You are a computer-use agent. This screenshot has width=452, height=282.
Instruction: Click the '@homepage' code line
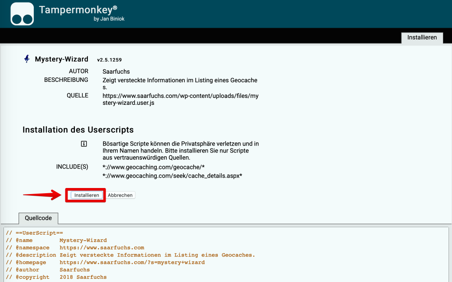[x=105, y=263]
